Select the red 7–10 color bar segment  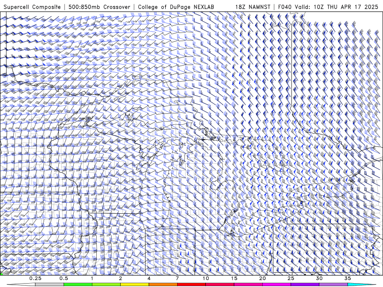pyautogui.click(x=191, y=285)
